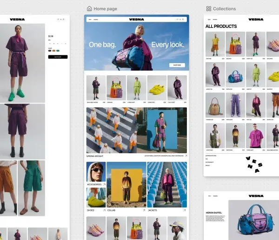Image resolution: width=279 pixels, height=240 pixels.
Task: Open the JACKETS category label
Action: [153, 210]
